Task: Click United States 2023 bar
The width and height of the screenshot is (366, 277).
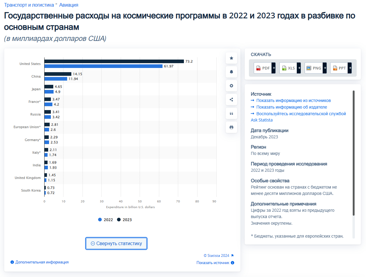Action: [114, 61]
